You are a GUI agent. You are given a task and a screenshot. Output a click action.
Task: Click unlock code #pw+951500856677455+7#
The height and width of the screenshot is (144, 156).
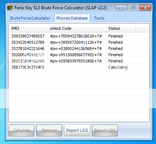point(76,55)
